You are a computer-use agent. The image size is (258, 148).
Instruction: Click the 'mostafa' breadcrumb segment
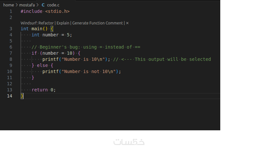coord(27,5)
